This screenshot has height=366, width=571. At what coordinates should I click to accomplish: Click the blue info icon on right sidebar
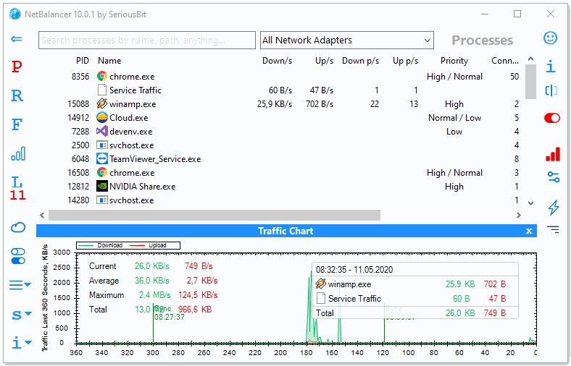tap(551, 67)
